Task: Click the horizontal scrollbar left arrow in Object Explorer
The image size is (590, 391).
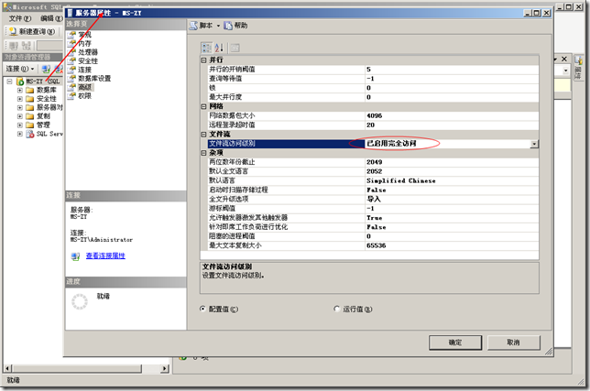Action: pyautogui.click(x=8, y=369)
